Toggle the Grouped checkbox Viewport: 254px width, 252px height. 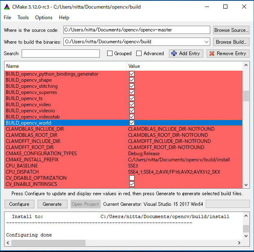[110, 54]
